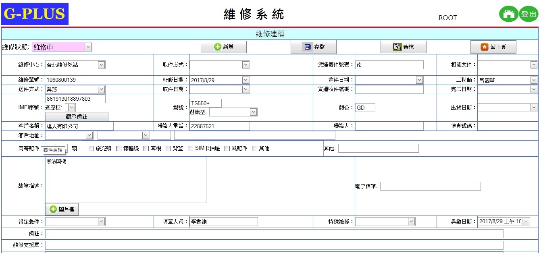This screenshot has width=541, height=253.
Task: Click the 貨運寄件號碼 input field
Action: (x=389, y=64)
